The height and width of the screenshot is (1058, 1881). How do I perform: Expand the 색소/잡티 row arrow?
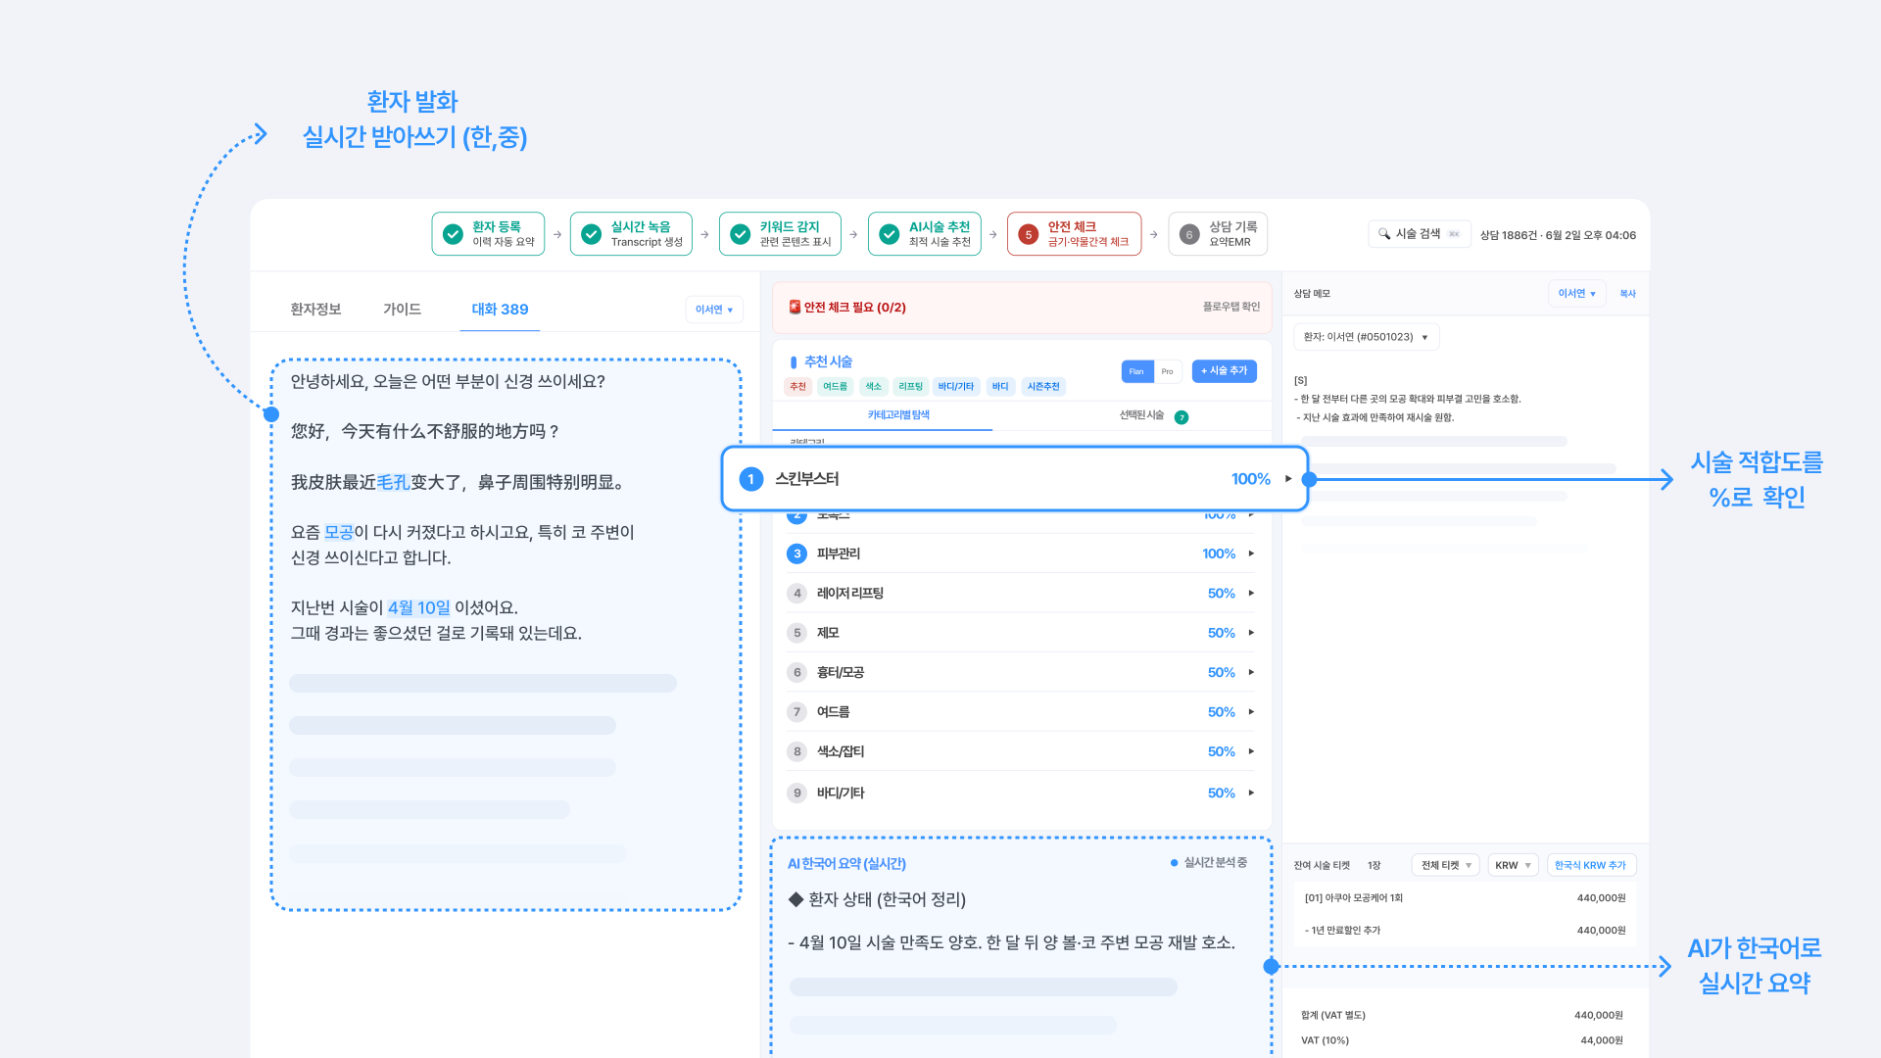(x=1251, y=751)
